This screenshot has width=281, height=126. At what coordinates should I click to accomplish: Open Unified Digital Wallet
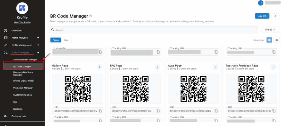pos(23,81)
